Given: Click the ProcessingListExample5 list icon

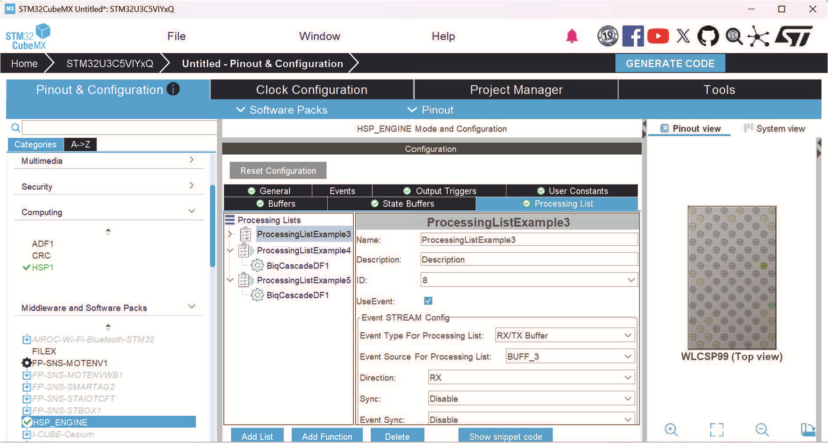Looking at the screenshot, I should click(x=246, y=280).
